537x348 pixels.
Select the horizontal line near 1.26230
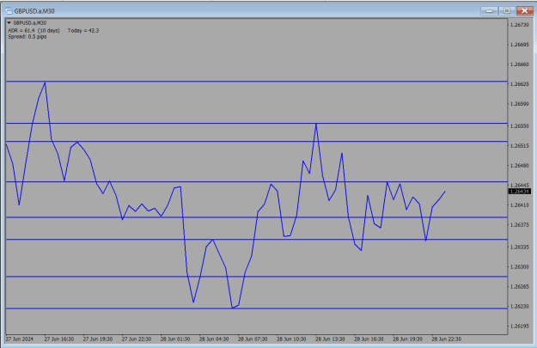(x=257, y=308)
